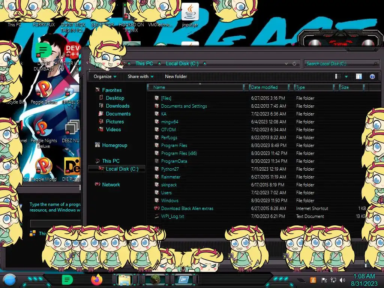384x288 pixels.
Task: Select This PC in the address breadcrumb
Action: 144,64
